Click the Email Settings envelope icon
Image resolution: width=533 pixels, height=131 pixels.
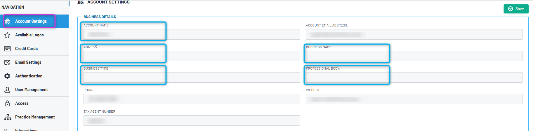click(x=7, y=62)
